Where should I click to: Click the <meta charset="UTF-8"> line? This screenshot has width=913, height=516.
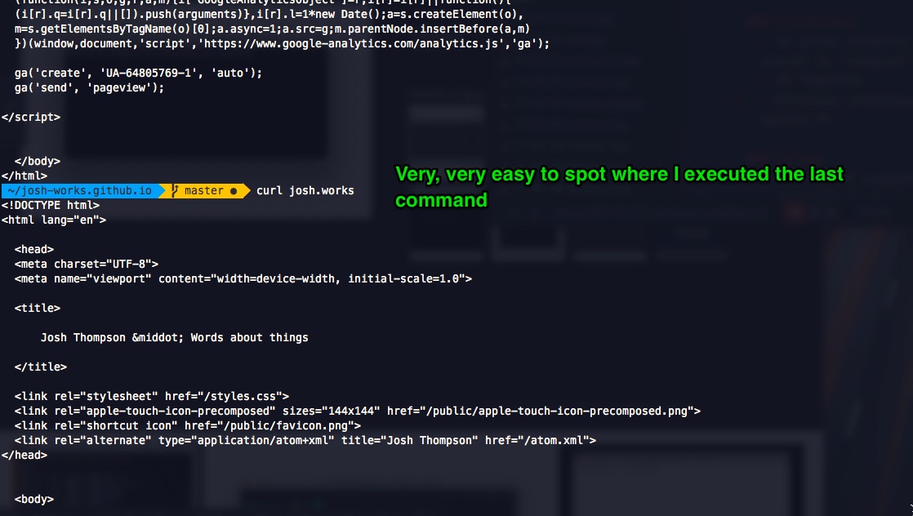coord(87,264)
